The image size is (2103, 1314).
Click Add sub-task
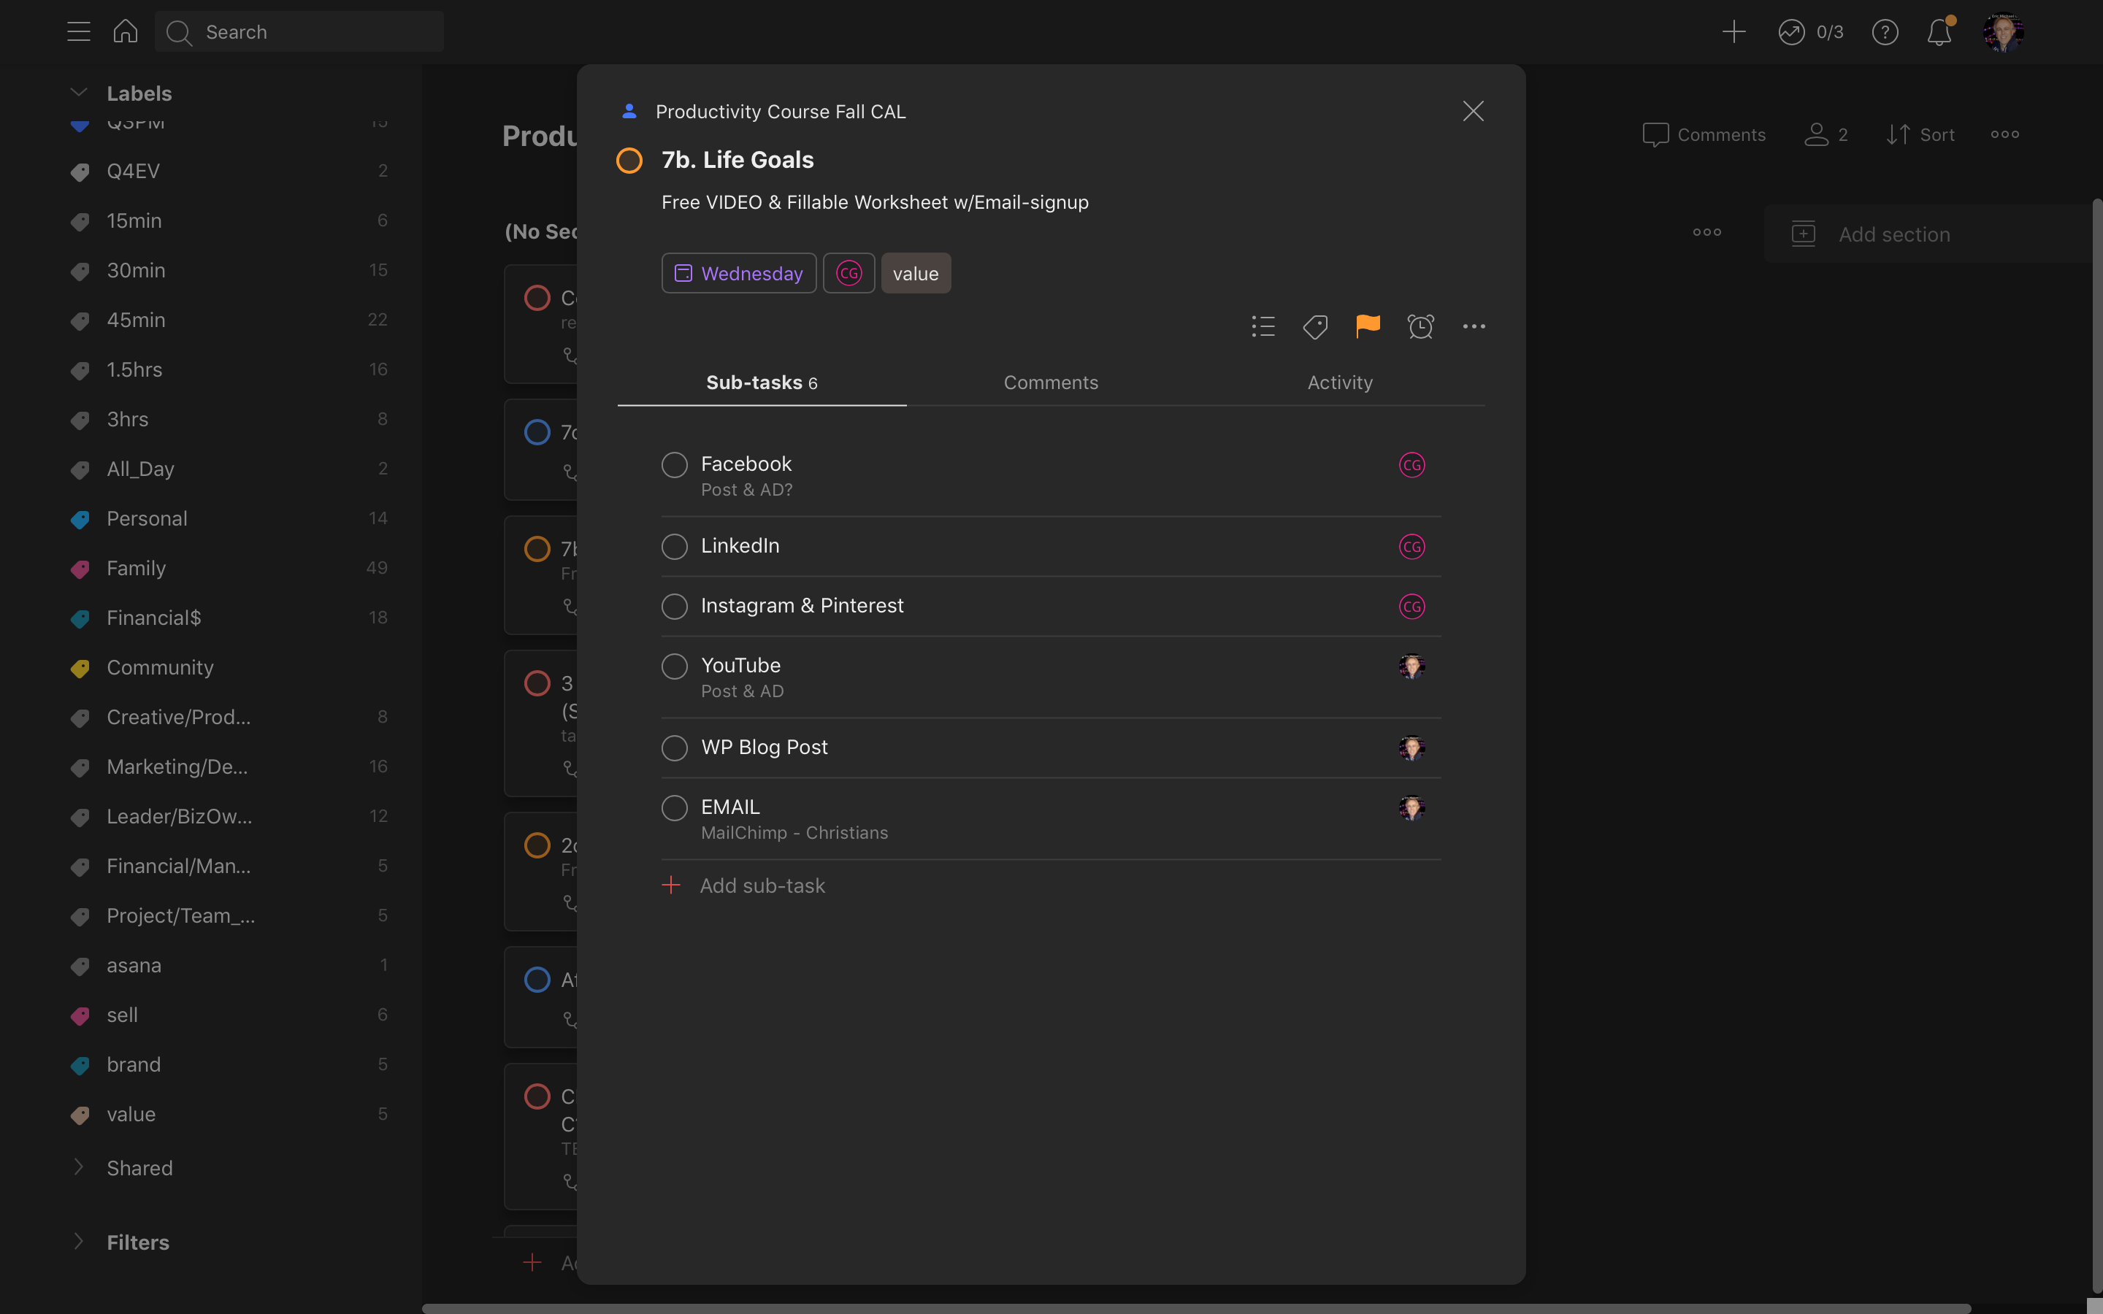click(762, 885)
